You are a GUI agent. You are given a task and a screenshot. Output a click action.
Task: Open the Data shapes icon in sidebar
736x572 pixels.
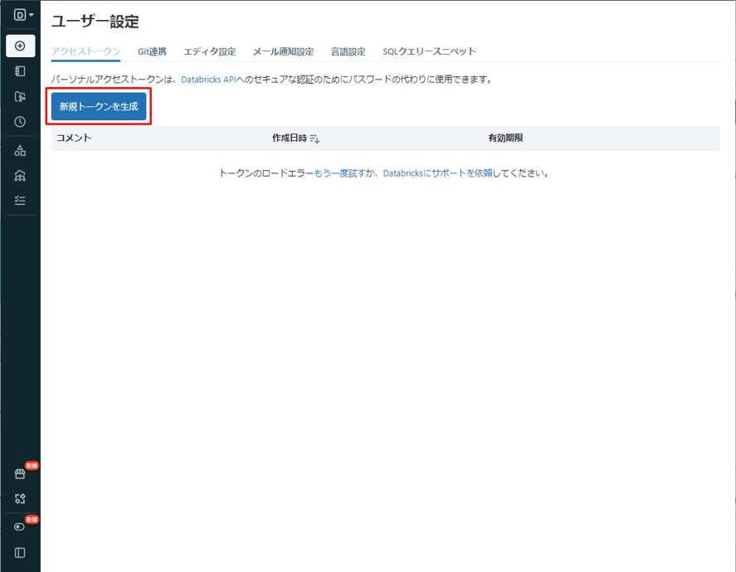[20, 151]
